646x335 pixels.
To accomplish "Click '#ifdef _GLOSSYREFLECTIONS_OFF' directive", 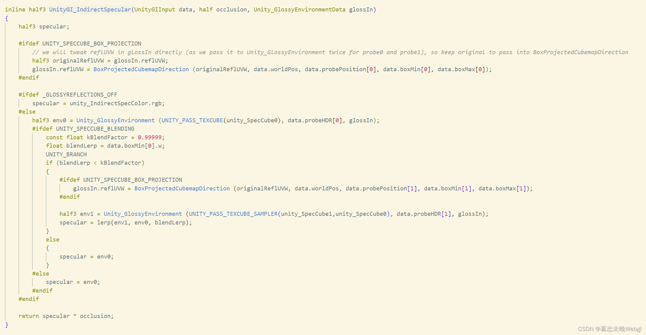I will [68, 95].
